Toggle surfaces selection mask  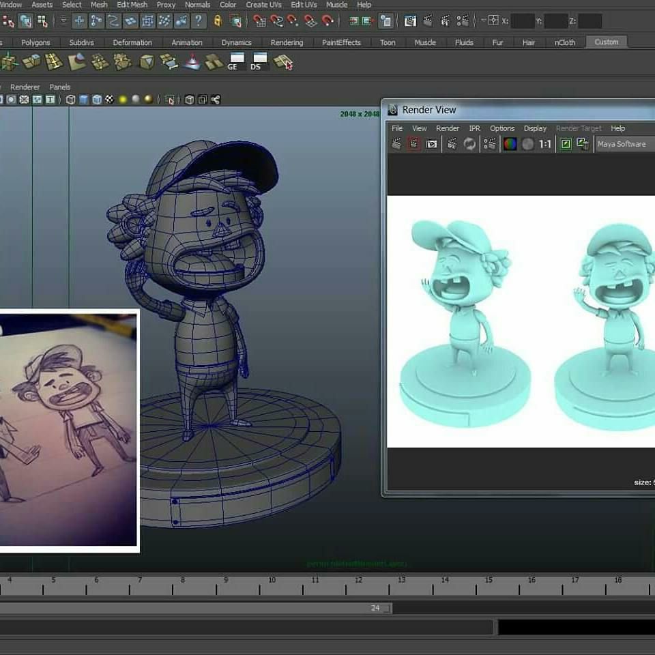[x=130, y=21]
